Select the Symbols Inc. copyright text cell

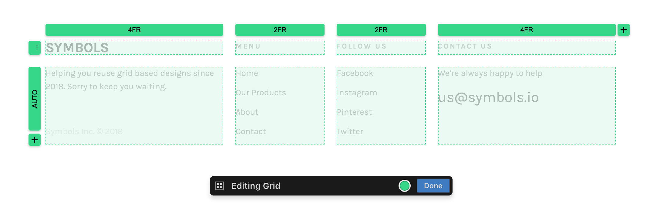[x=84, y=131]
